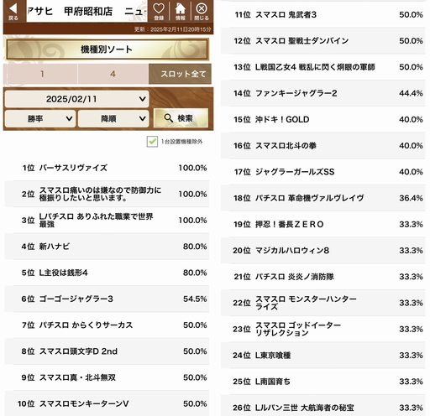Click the 機種別ソート button

pos(107,49)
